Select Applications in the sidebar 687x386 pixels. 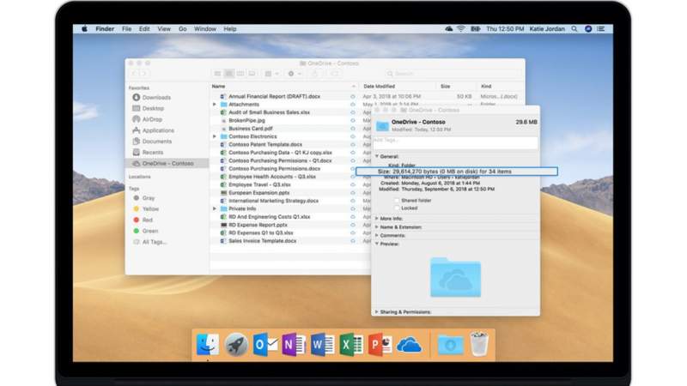[167, 130]
